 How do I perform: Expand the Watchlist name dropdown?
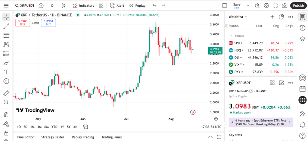tap(238, 17)
